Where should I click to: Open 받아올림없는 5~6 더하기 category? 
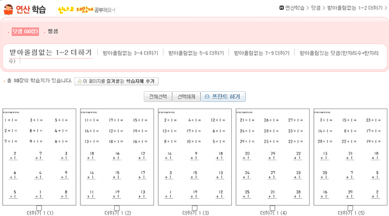(196, 53)
